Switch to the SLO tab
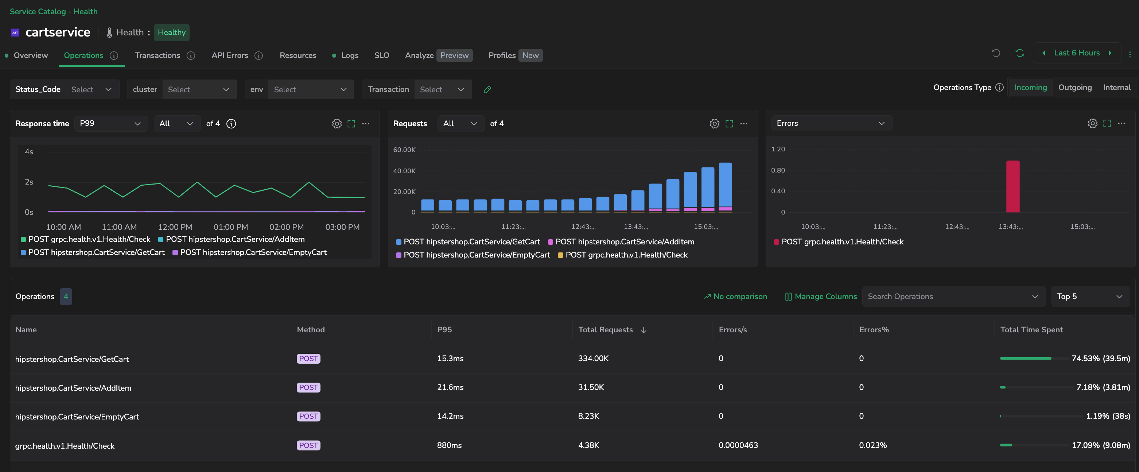Screen dimensions: 1139x472 point(382,55)
